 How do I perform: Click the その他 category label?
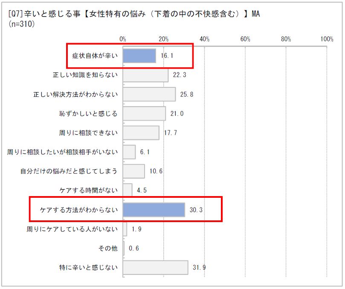[108, 249]
